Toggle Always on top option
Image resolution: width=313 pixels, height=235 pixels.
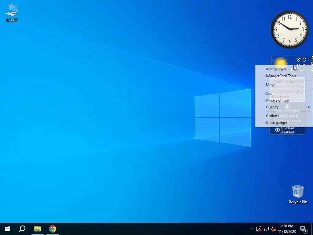pyautogui.click(x=284, y=100)
